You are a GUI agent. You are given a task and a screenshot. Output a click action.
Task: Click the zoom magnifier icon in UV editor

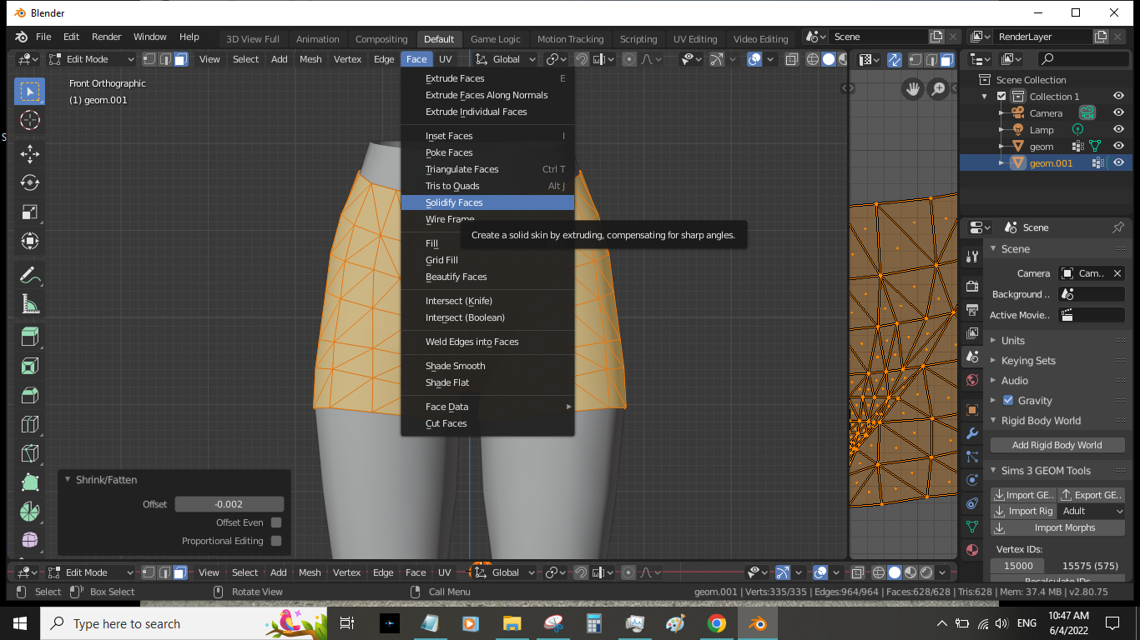939,88
